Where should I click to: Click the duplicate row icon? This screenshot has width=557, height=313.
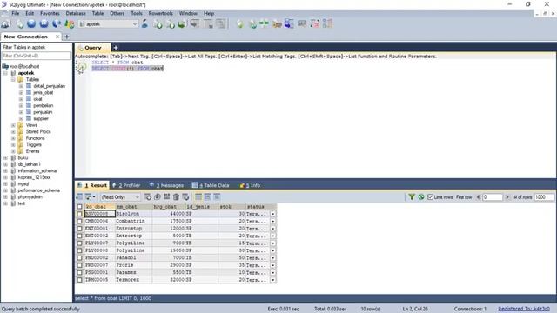click(x=158, y=197)
